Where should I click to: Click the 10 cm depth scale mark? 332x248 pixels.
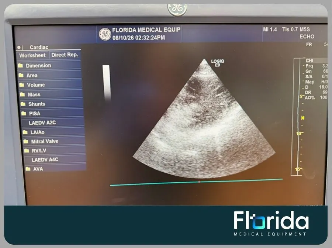(300, 134)
